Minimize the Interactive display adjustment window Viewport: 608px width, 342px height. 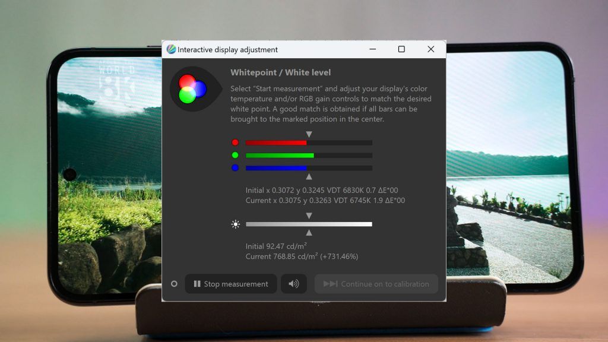pos(373,49)
